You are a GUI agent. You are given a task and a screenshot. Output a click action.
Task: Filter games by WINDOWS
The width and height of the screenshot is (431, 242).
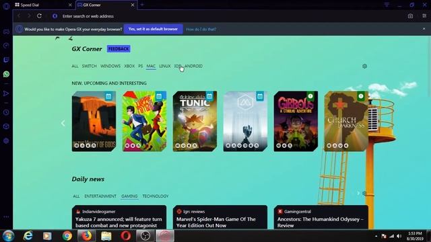click(x=110, y=66)
